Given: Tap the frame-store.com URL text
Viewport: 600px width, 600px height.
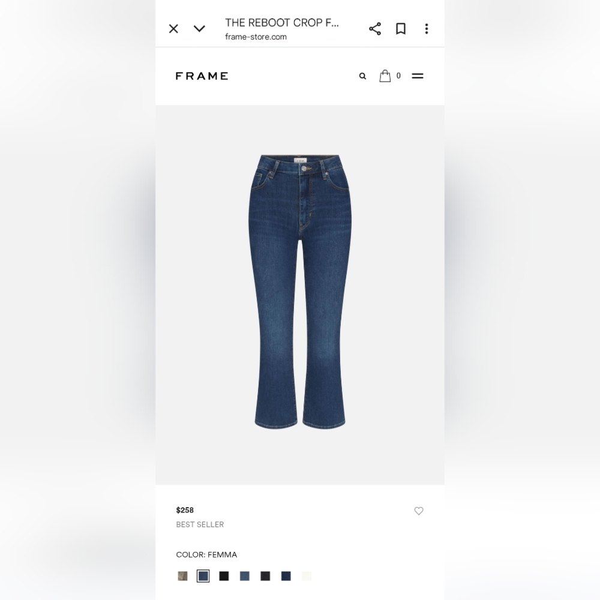Looking at the screenshot, I should (x=256, y=37).
